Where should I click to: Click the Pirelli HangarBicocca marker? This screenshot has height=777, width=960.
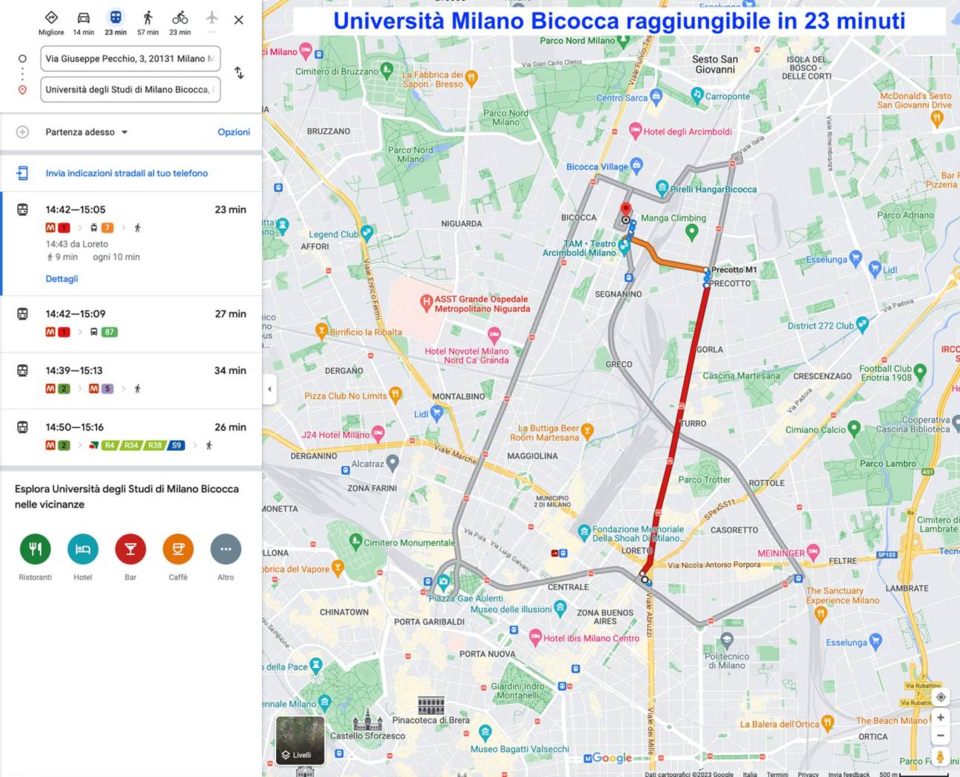(662, 188)
